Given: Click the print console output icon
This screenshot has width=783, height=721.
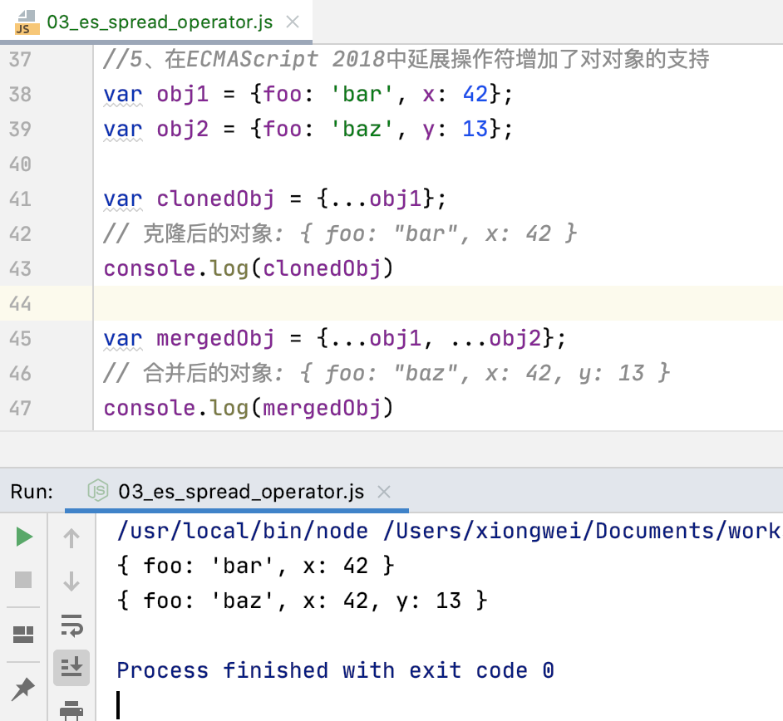Looking at the screenshot, I should 71,710.
